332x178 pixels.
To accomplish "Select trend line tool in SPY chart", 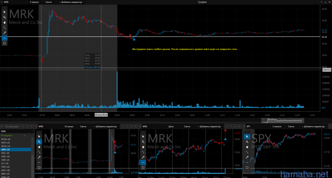I will (x=247, y=152).
